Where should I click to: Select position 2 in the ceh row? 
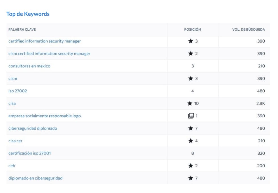(196, 166)
